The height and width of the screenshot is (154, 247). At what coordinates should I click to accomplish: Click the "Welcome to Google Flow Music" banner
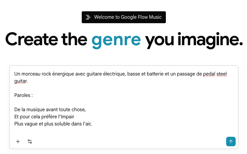128,17
